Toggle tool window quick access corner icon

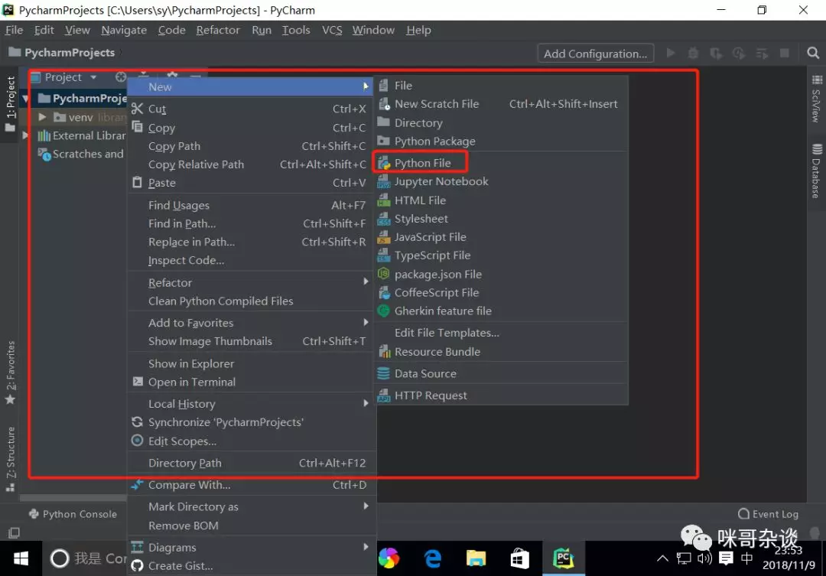coord(15,533)
